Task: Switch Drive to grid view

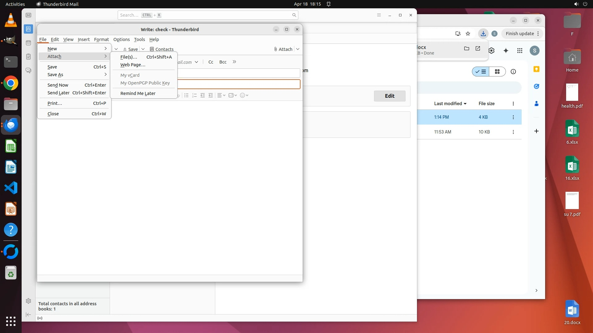Action: 497,72
